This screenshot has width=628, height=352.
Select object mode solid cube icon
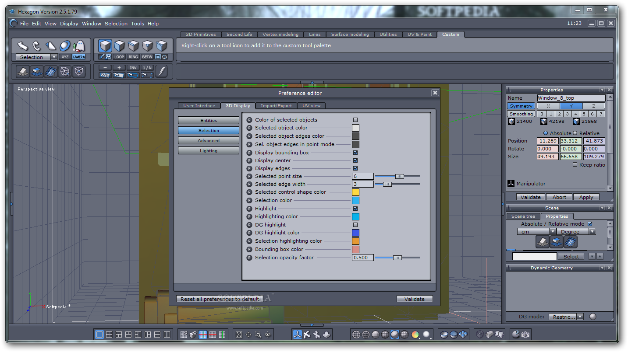105,45
